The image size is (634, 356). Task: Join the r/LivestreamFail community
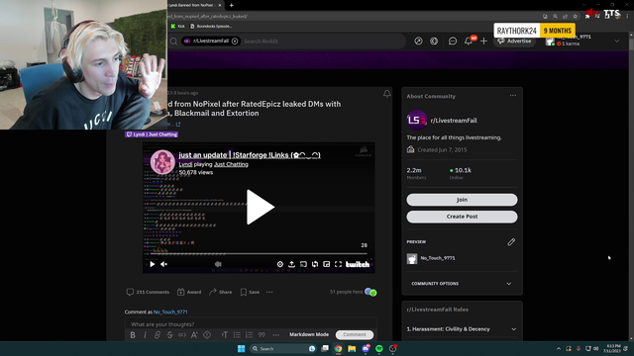pyautogui.click(x=462, y=200)
